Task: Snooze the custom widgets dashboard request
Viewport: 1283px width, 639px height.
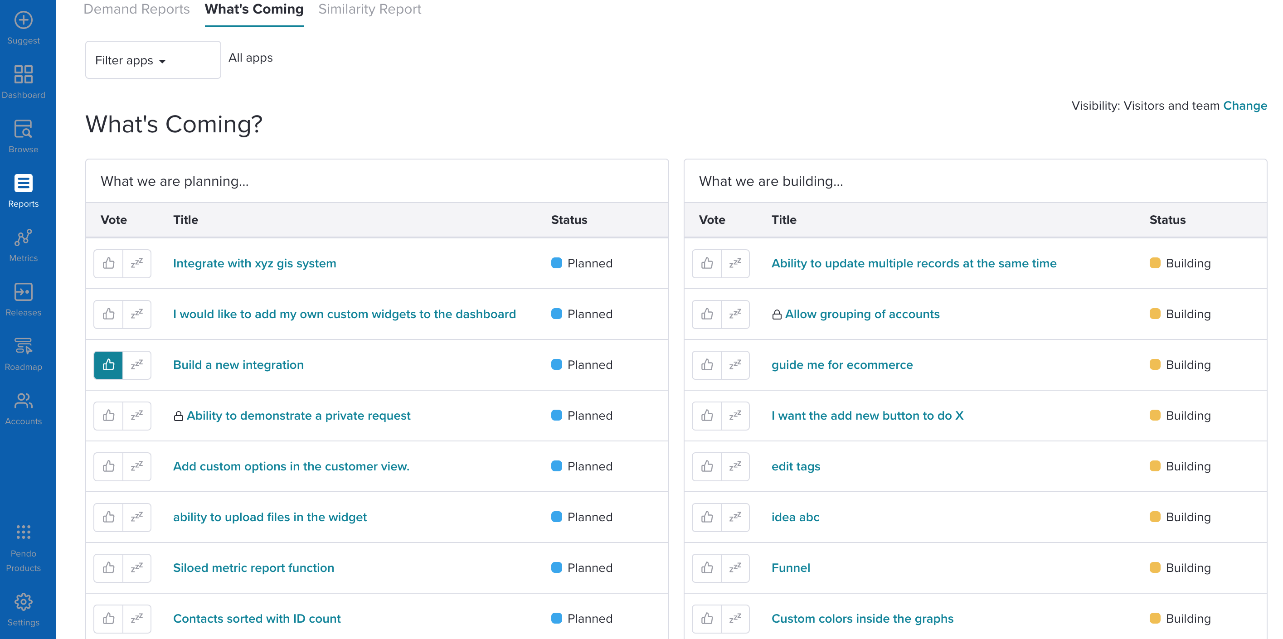Action: (x=137, y=314)
